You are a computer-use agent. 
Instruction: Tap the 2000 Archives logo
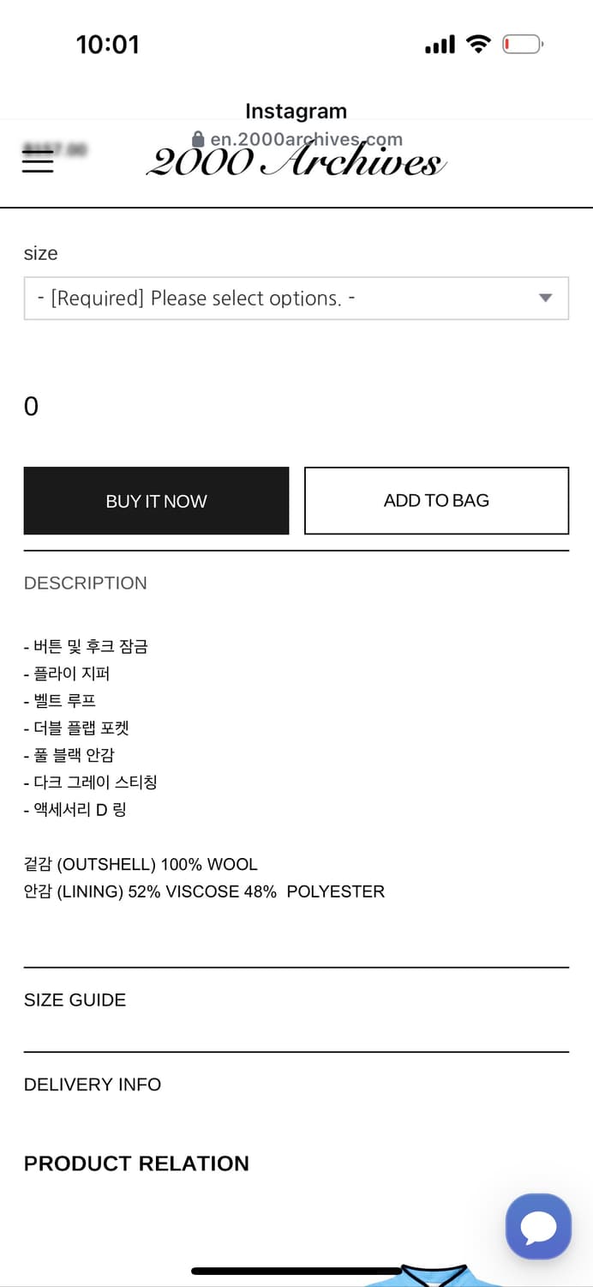tap(296, 163)
